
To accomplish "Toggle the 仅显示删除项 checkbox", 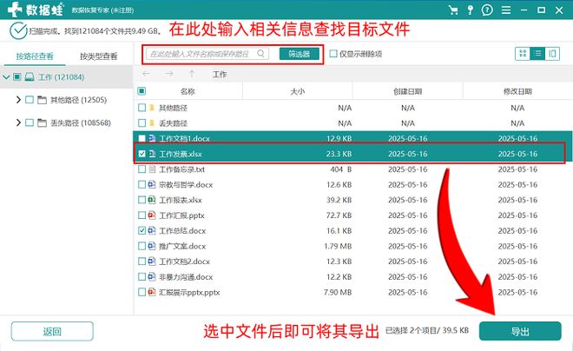I will click(333, 54).
